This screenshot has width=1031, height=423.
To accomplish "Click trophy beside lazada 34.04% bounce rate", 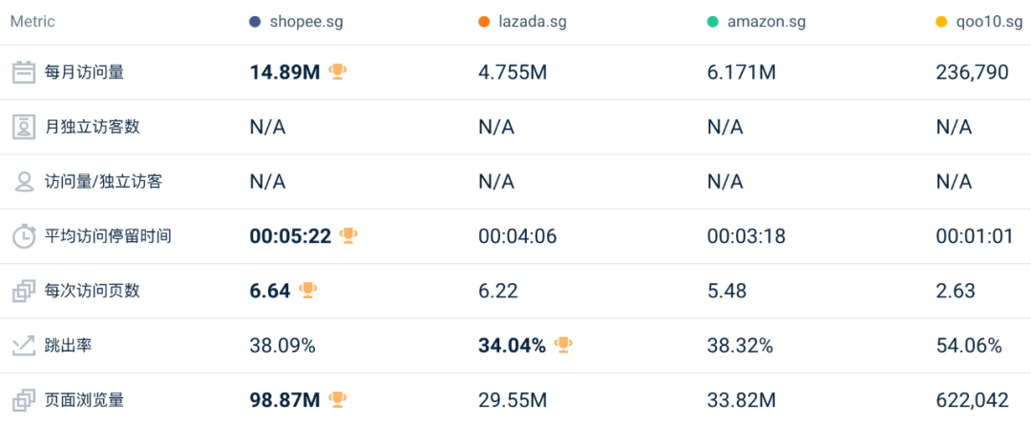I will pos(563,345).
